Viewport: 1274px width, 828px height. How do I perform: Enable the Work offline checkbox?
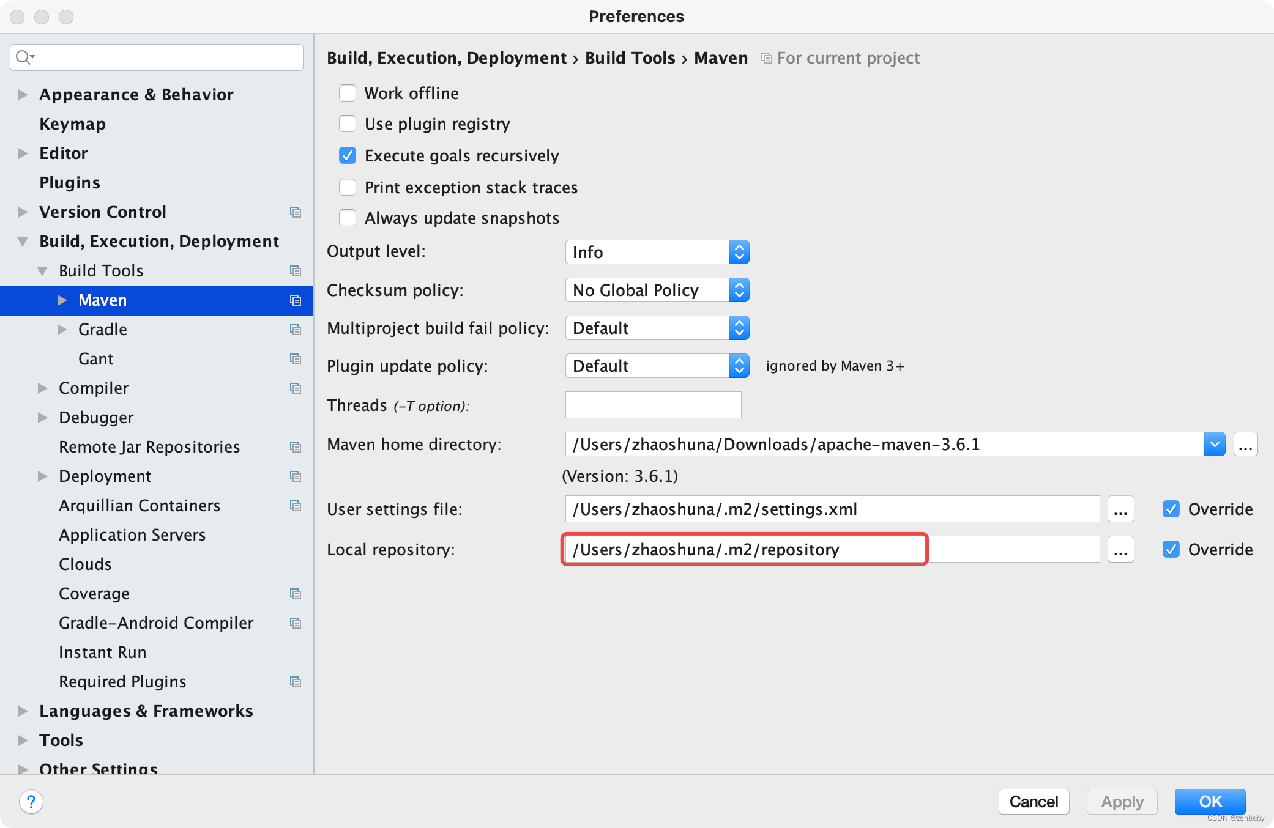pyautogui.click(x=348, y=93)
